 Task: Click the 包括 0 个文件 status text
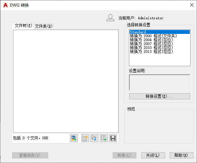30,138
